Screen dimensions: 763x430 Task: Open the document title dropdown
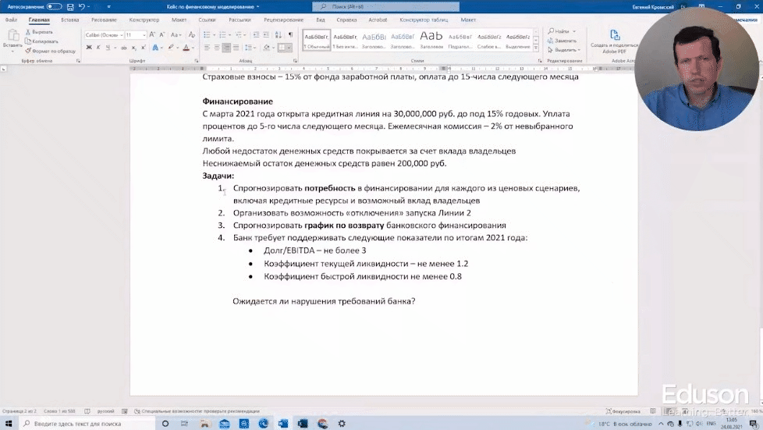click(x=258, y=7)
